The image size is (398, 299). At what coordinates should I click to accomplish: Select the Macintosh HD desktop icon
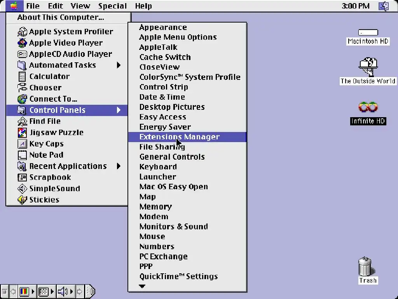(x=368, y=33)
